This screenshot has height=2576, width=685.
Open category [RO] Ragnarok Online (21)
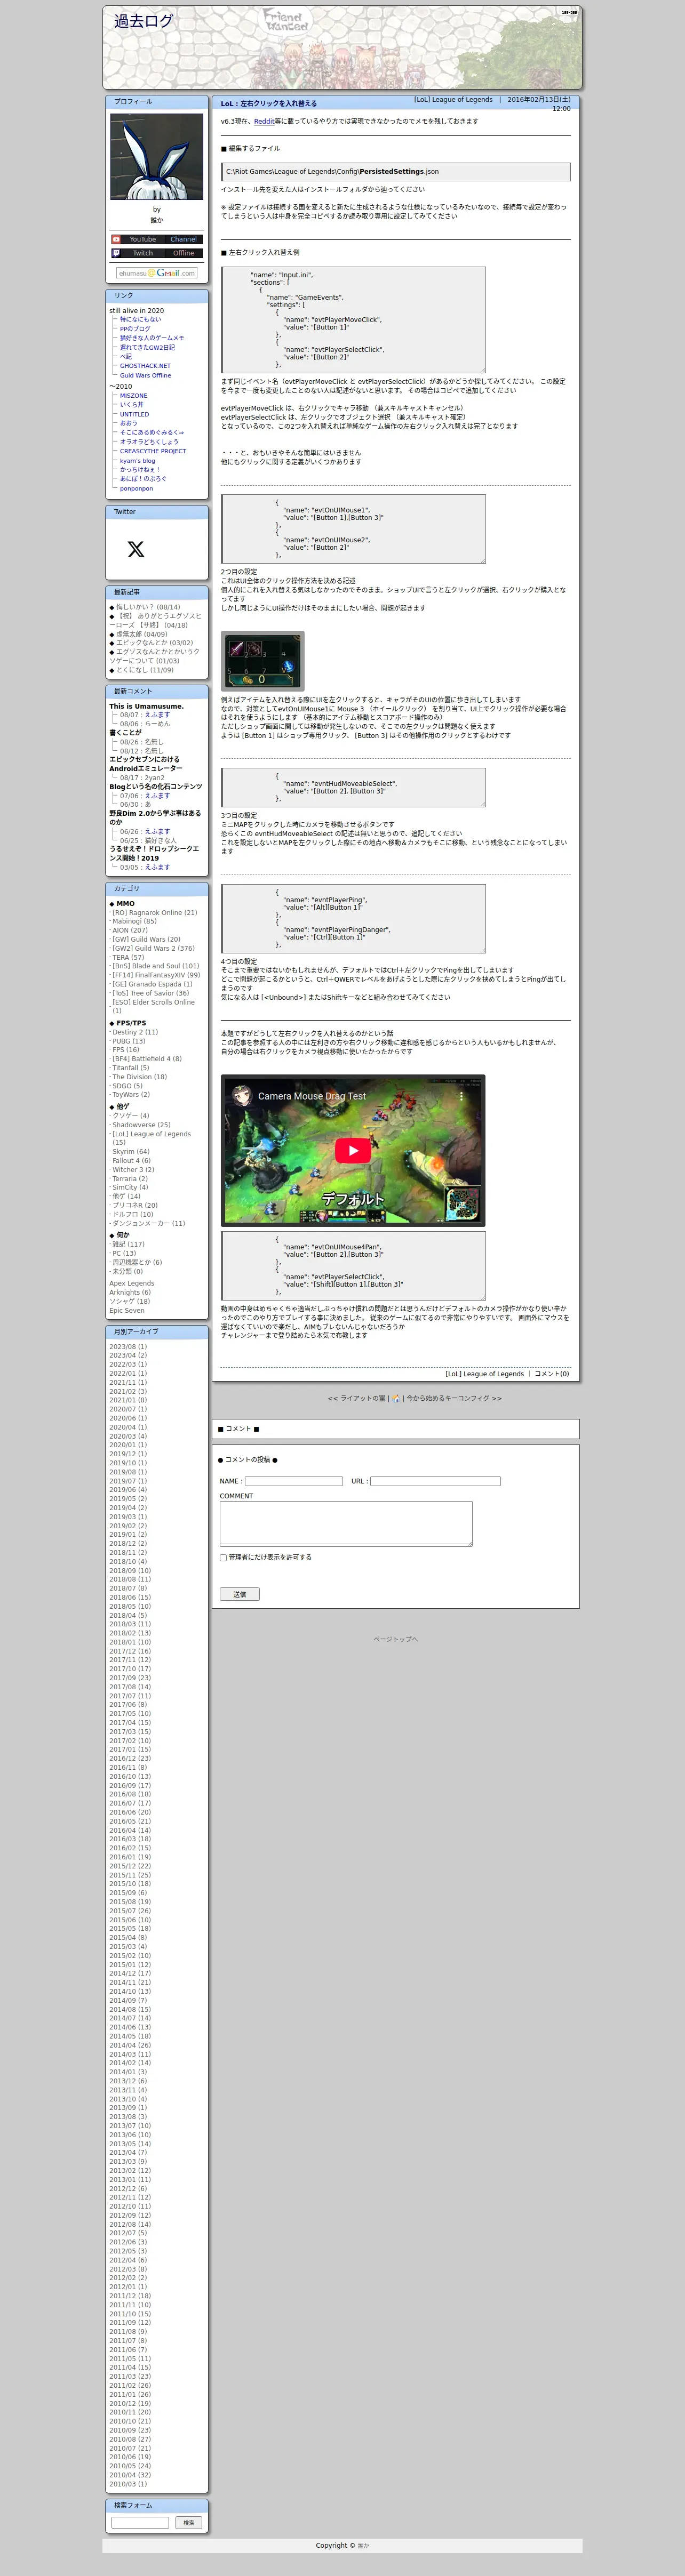coord(154,912)
